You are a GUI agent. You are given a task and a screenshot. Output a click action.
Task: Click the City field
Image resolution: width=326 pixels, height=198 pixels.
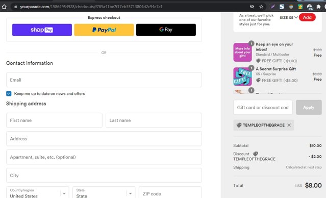pyautogui.click(x=104, y=176)
